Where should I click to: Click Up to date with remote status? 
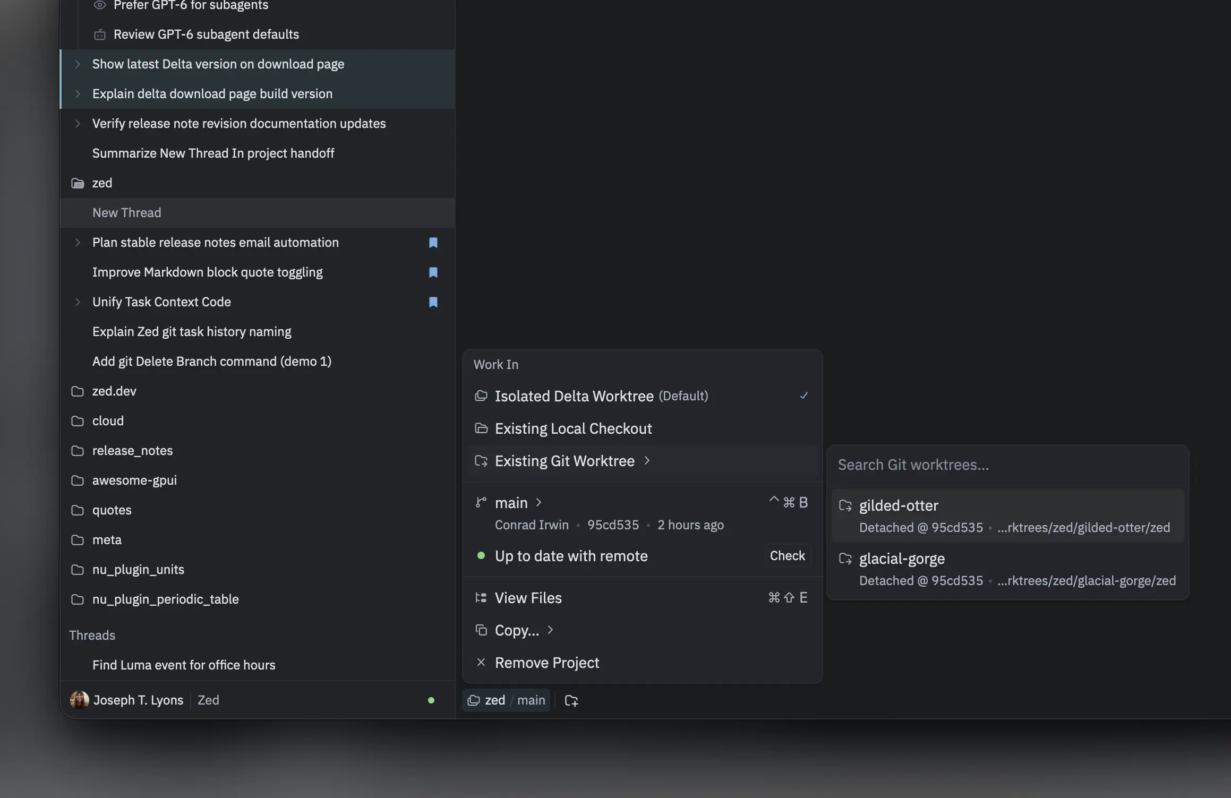coord(571,556)
